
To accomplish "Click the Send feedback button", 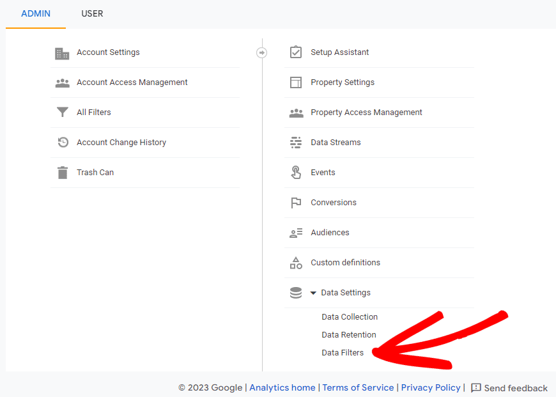I will tap(509, 388).
